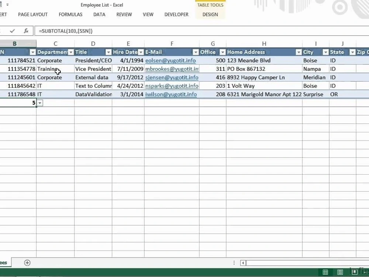The image size is (369, 277).
Task: Select column F header
Action: pos(172,44)
